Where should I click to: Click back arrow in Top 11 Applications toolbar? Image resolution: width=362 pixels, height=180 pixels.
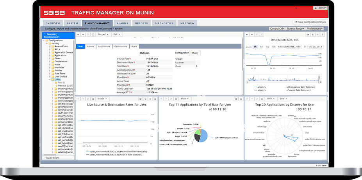(x=161, y=99)
